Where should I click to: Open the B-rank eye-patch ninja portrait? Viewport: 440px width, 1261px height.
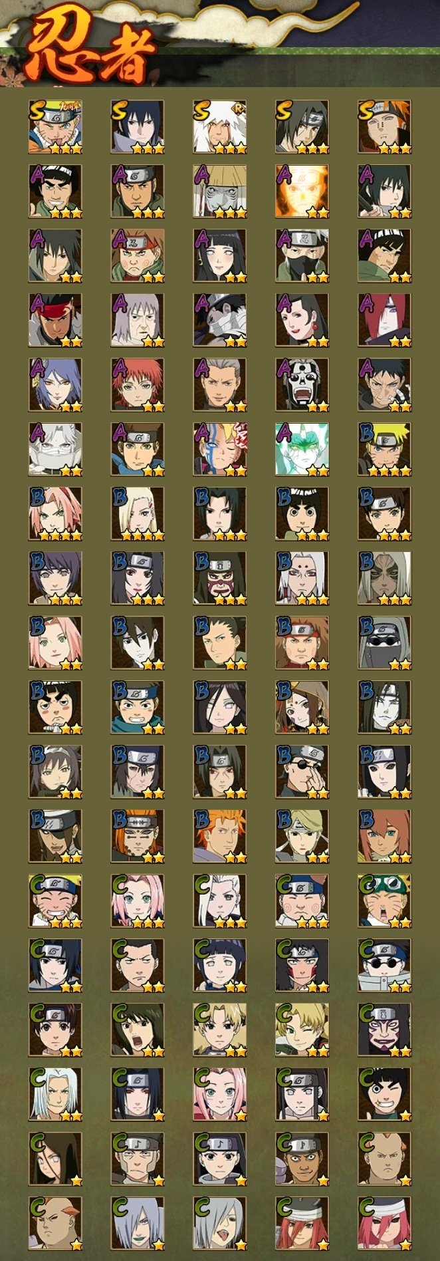(x=302, y=772)
